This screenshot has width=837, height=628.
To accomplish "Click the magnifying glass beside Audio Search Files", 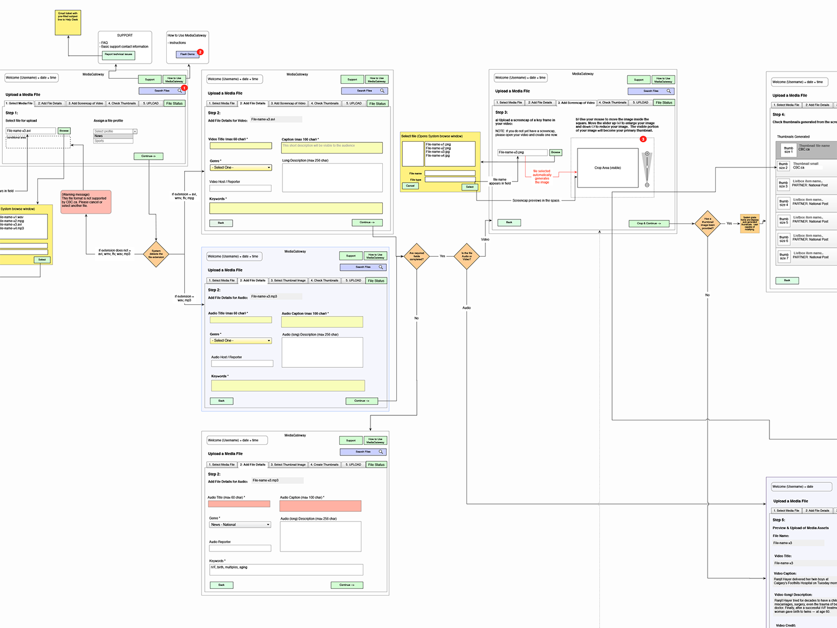I will [381, 267].
